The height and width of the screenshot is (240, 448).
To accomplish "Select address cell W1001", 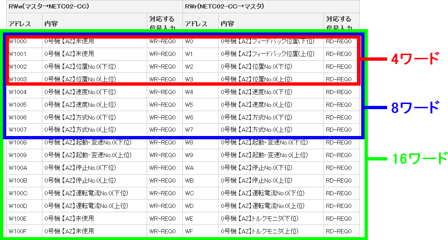I will click(x=24, y=54).
